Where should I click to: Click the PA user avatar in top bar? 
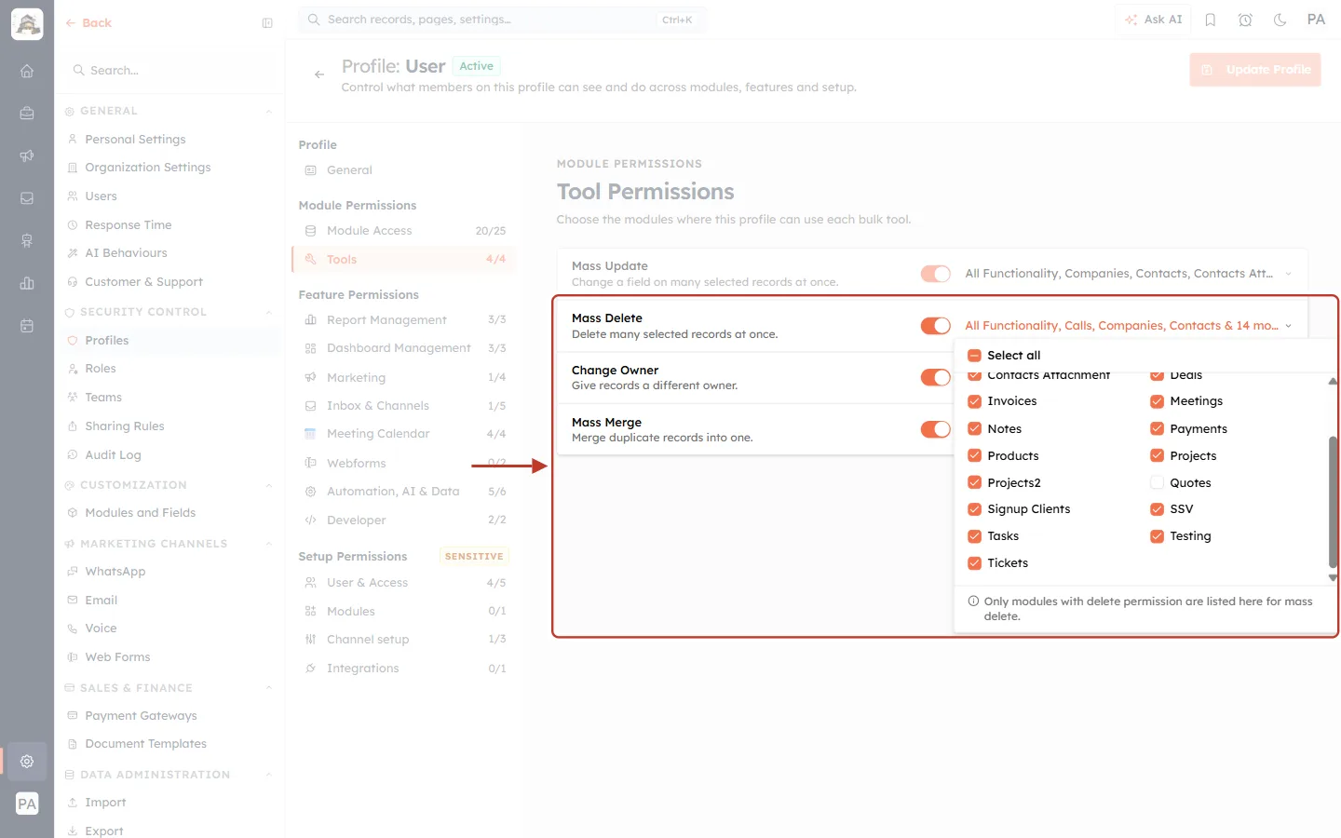click(1316, 20)
